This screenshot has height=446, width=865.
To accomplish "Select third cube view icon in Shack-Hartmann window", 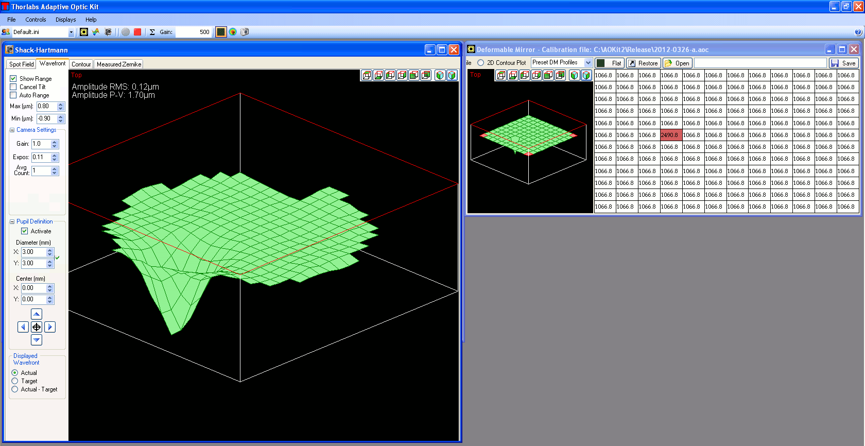I will pos(390,75).
